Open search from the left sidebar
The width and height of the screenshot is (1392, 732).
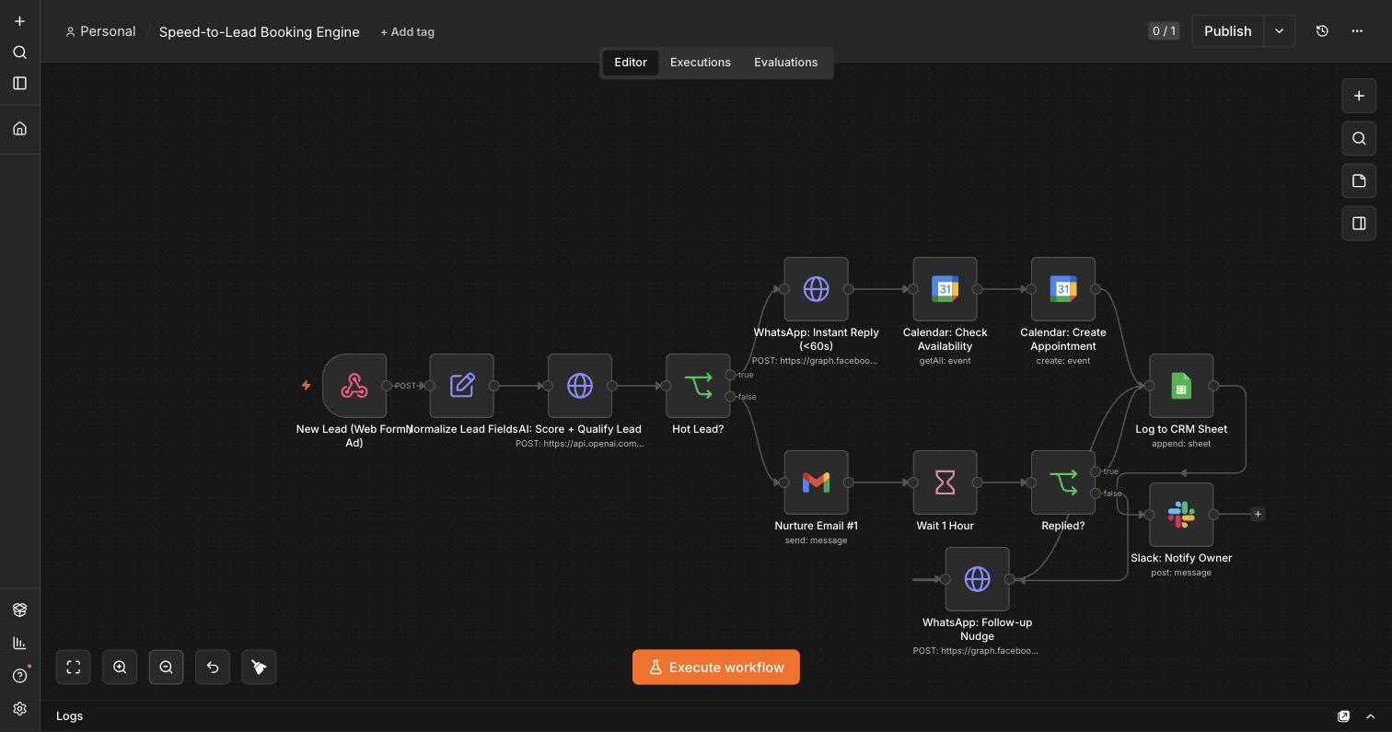tap(19, 52)
